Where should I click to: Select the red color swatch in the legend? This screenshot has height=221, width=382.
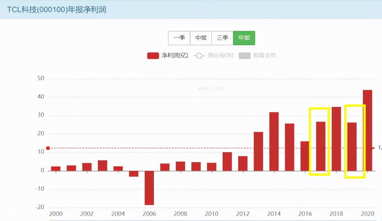pyautogui.click(x=153, y=55)
